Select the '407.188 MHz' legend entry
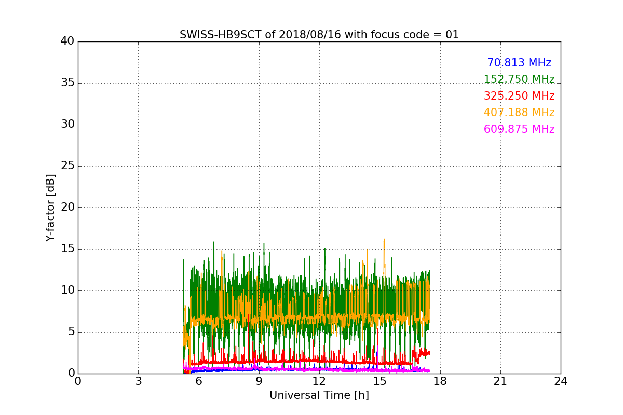Screen dimensions: 623x415 (x=519, y=113)
